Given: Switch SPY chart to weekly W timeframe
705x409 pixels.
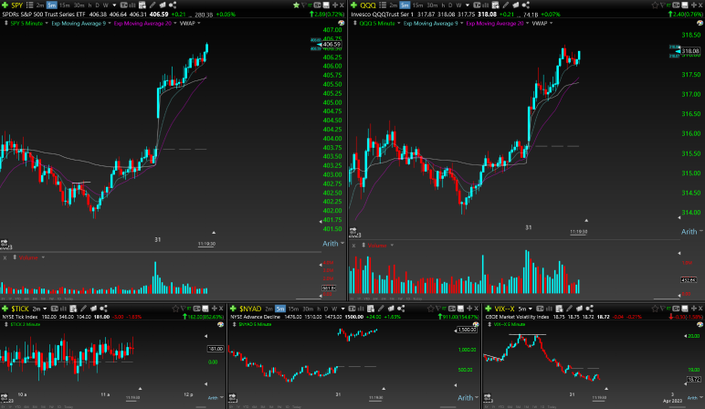Looking at the screenshot, I should click(106, 5).
